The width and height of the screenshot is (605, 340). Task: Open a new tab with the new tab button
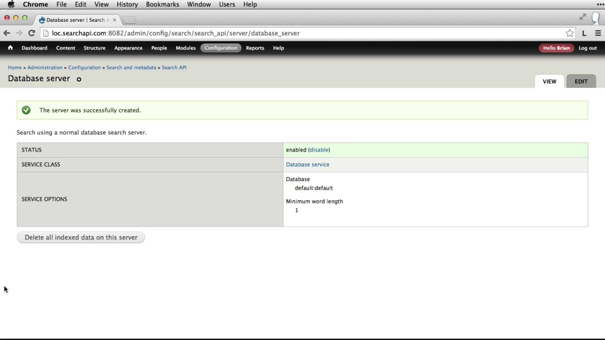point(129,20)
